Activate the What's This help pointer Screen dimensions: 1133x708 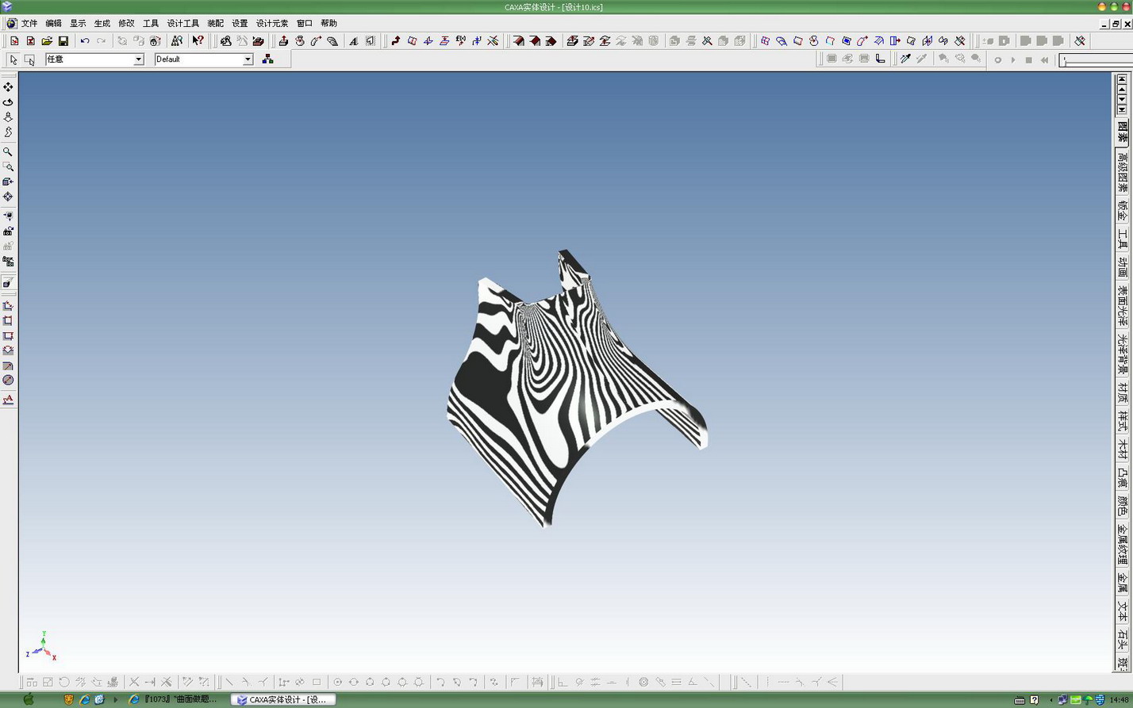click(x=198, y=40)
